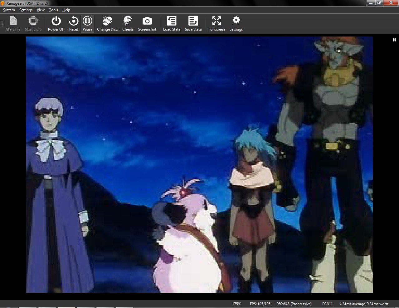The height and width of the screenshot is (308, 399).
Task: Open the Settings menu in menu bar
Action: coord(26,10)
